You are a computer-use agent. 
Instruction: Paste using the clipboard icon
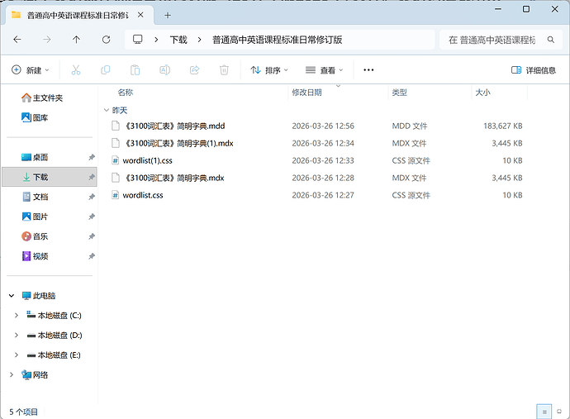pos(135,69)
